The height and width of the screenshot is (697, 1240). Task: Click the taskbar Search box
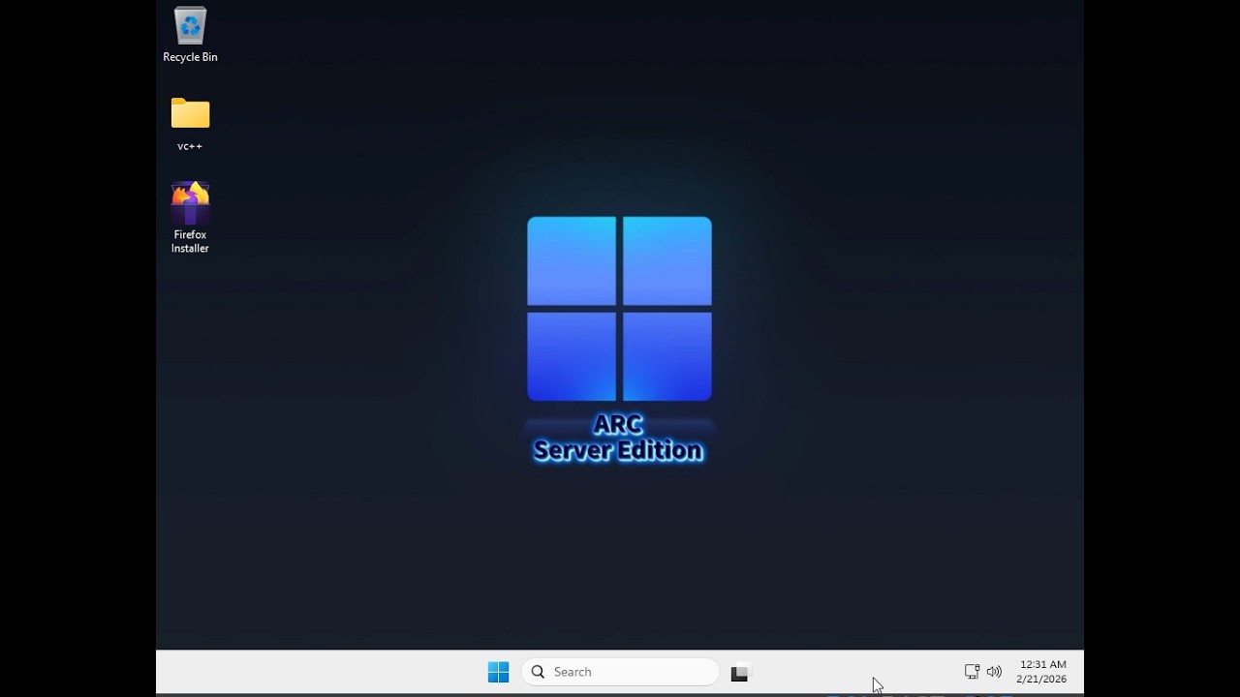coord(620,672)
